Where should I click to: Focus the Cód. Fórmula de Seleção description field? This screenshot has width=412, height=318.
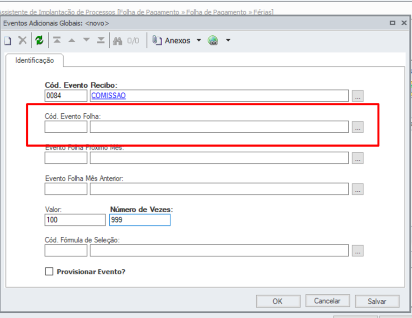pyautogui.click(x=219, y=251)
